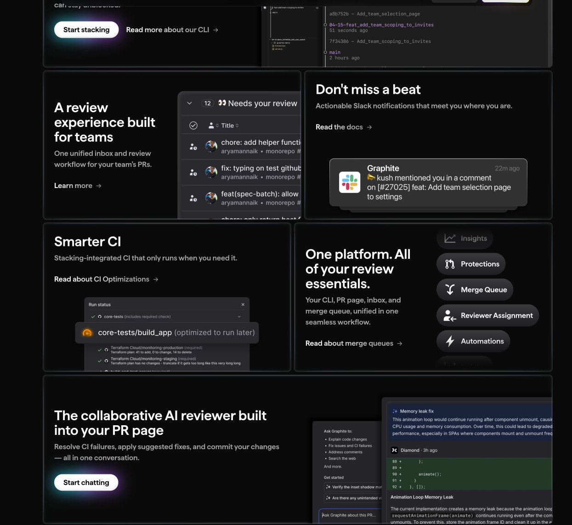Click reviewer status icon on chore: add helper row
This screenshot has width=572, height=525.
click(x=193, y=147)
